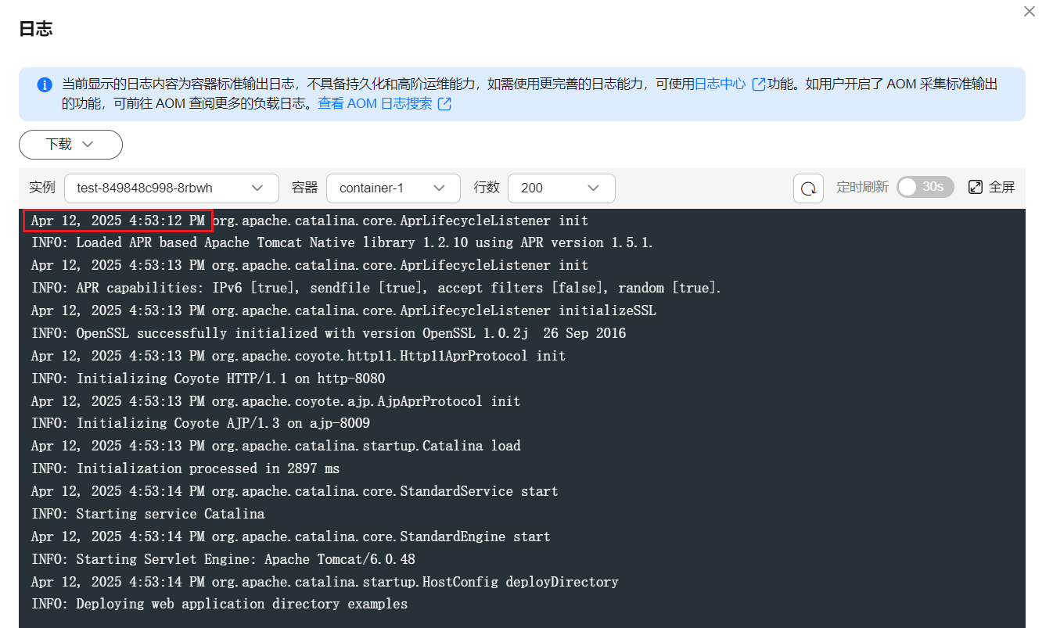
Task: Open the 日志中心 link
Action: (x=721, y=84)
